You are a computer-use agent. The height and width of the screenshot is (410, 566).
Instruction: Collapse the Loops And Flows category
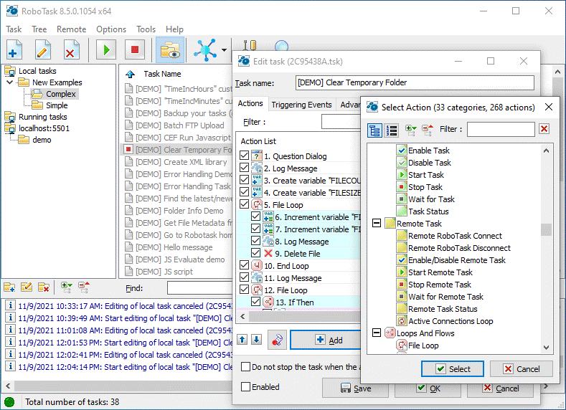coord(377,333)
